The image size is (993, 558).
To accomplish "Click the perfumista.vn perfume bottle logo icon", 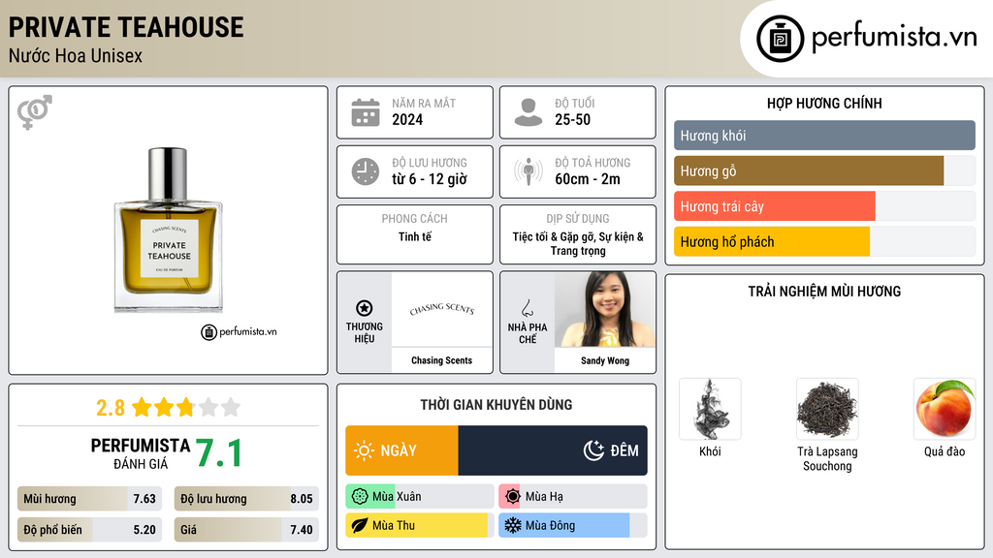I will pos(780,39).
